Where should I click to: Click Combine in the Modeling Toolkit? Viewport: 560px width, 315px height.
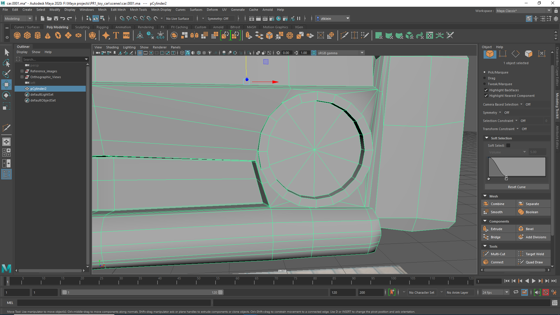(498, 204)
